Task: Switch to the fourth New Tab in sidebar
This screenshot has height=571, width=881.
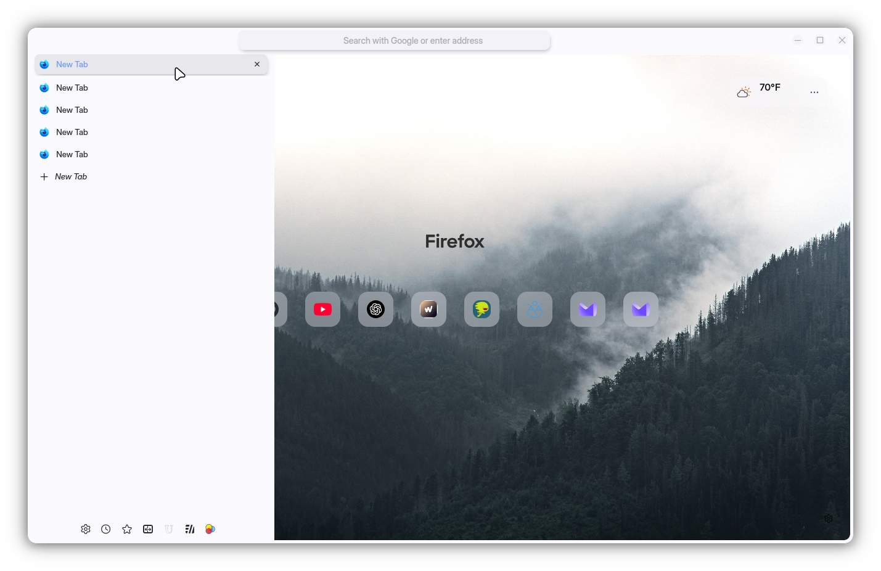Action: (151, 132)
